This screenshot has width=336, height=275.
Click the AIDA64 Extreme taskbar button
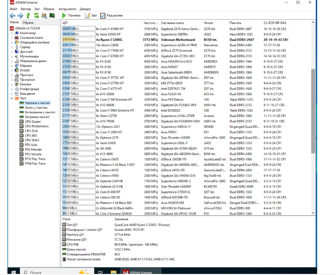click(140, 272)
